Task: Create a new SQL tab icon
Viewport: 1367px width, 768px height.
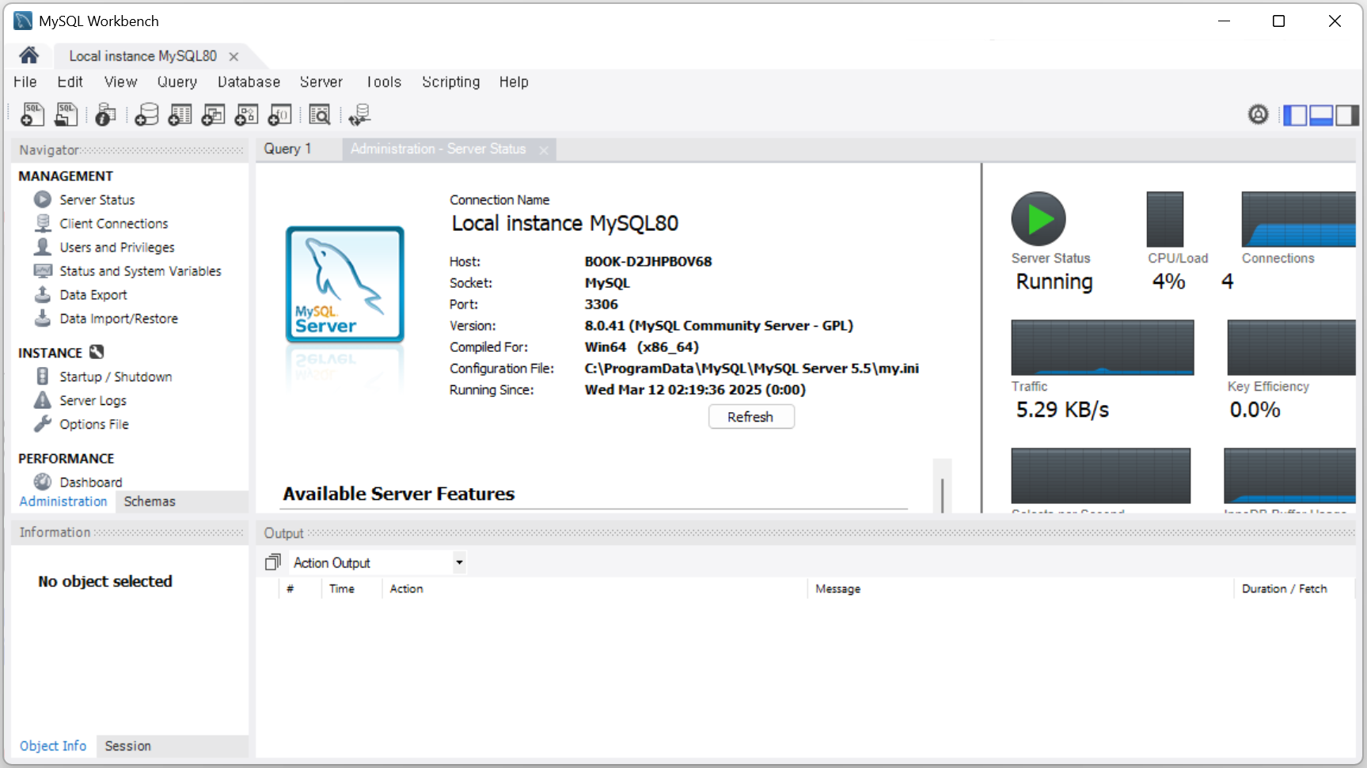Action: pos(32,115)
